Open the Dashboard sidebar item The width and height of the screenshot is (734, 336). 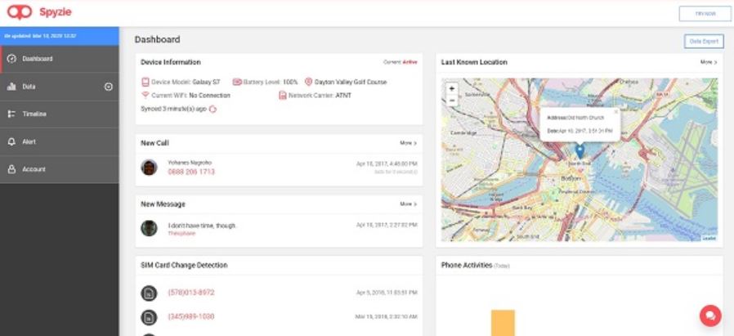click(x=60, y=59)
